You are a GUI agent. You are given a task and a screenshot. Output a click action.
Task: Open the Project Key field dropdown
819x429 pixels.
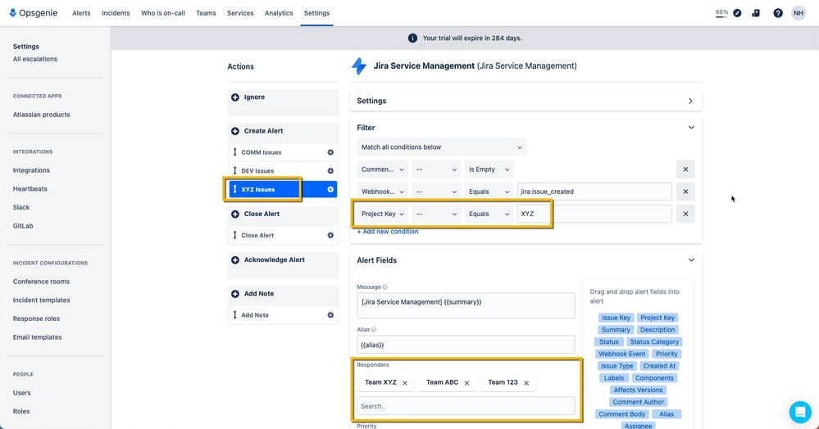pyautogui.click(x=382, y=214)
